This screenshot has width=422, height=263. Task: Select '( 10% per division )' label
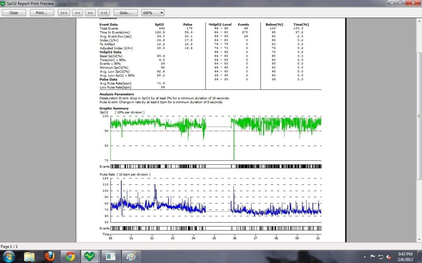(130, 113)
